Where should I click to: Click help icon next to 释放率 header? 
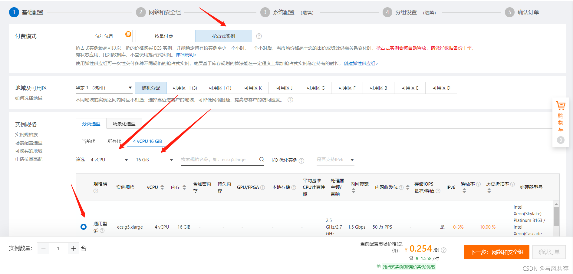click(478, 184)
